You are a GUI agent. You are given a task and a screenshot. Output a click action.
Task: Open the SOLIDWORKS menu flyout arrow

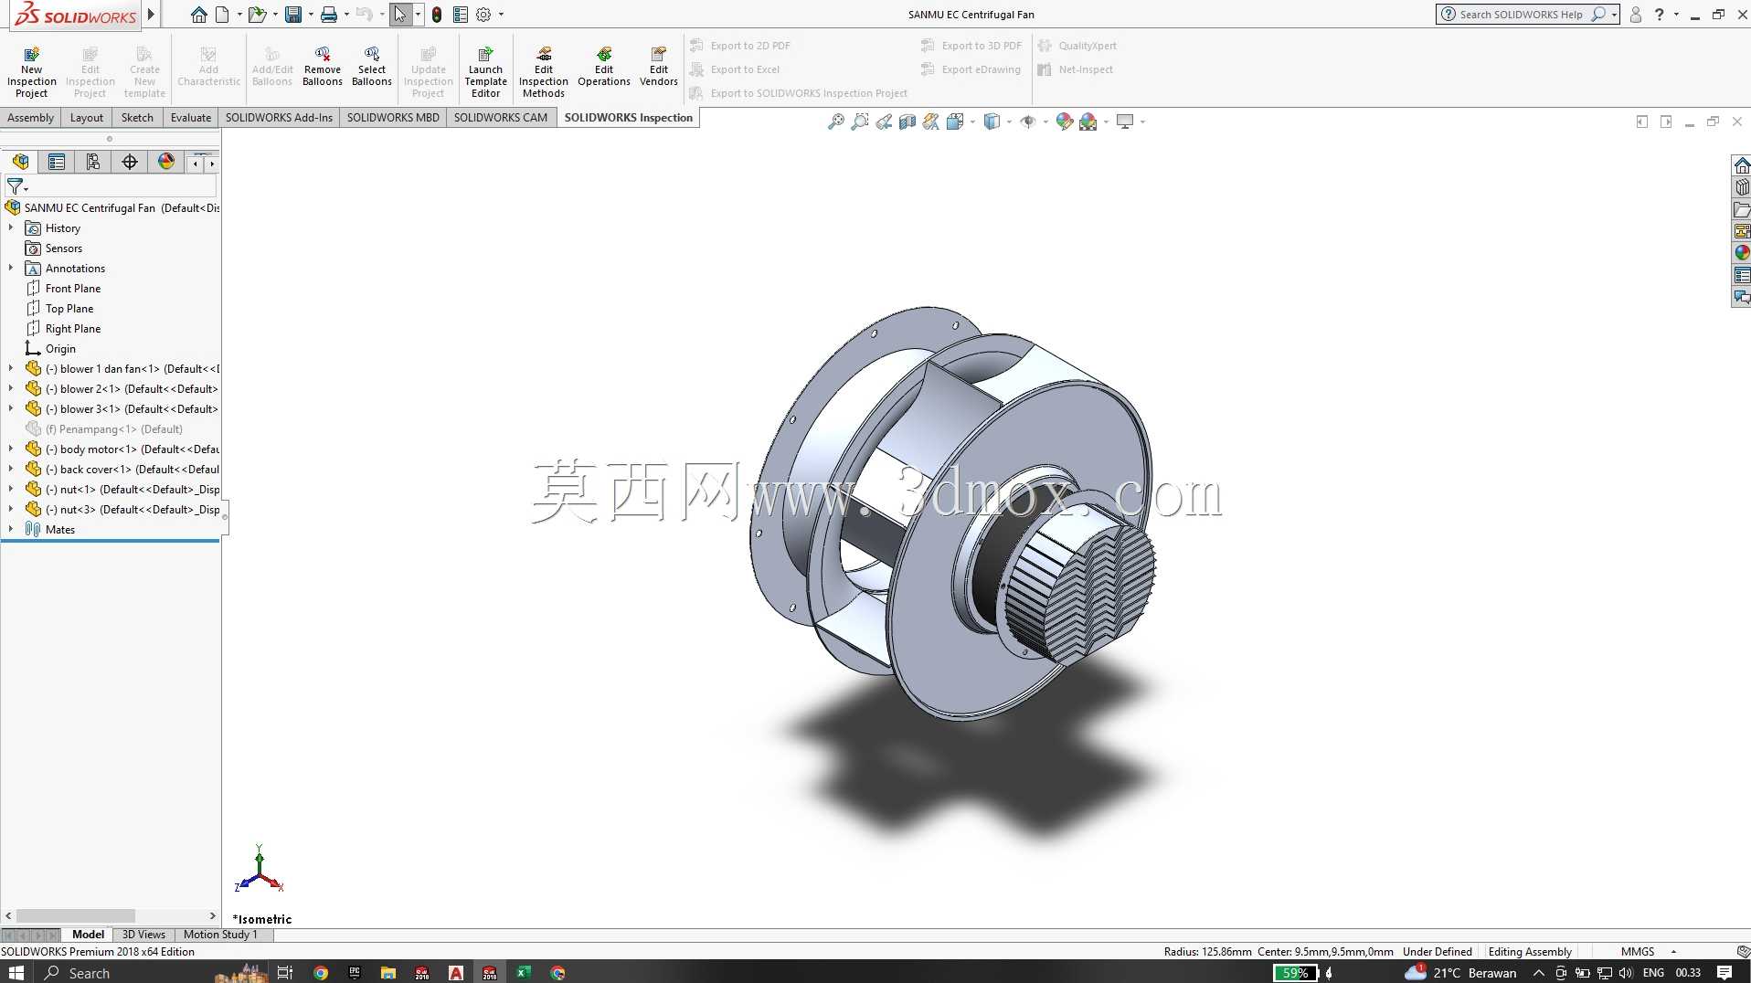click(x=152, y=14)
